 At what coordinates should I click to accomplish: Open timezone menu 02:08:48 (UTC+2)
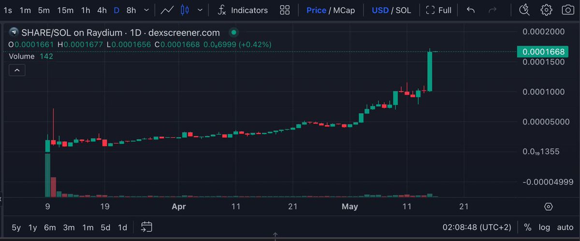pyautogui.click(x=477, y=227)
